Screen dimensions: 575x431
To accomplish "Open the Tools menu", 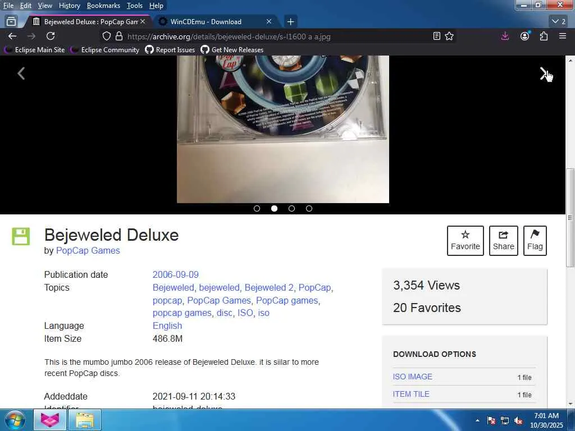I will point(135,6).
